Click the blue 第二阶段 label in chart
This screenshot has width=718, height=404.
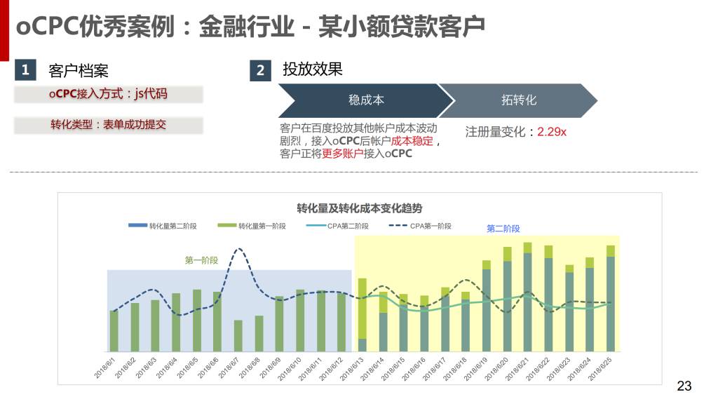503,229
